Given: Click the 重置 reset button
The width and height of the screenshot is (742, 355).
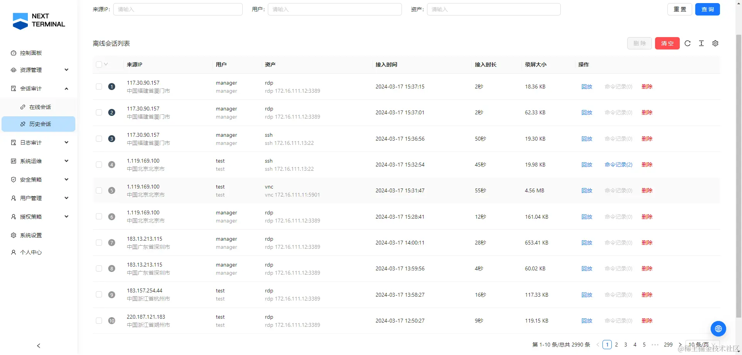Looking at the screenshot, I should point(679,9).
